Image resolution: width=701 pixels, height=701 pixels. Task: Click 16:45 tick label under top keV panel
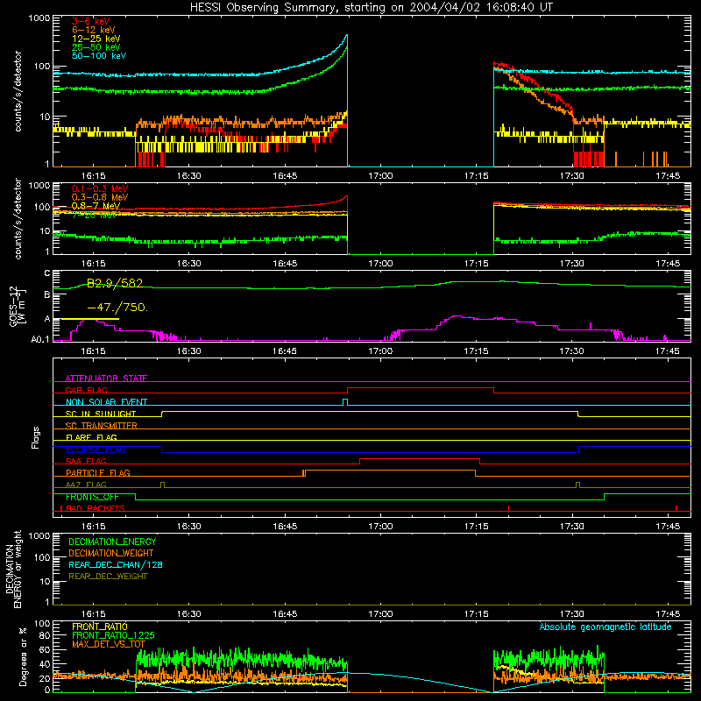(x=285, y=176)
